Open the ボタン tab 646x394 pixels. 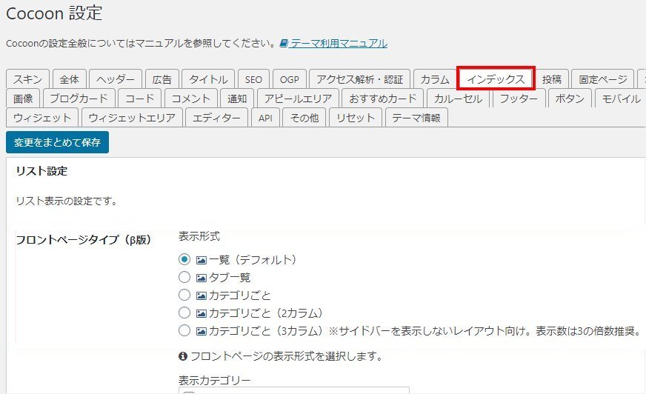tap(570, 98)
